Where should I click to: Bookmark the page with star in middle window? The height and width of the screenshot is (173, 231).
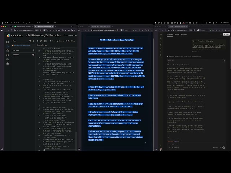click(x=117, y=30)
